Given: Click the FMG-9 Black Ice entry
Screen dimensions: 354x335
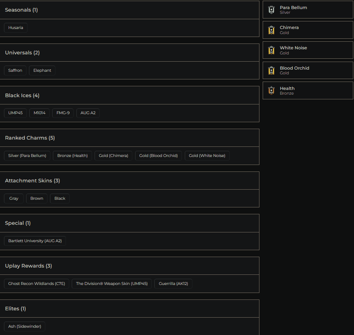Looking at the screenshot, I should (62, 113).
